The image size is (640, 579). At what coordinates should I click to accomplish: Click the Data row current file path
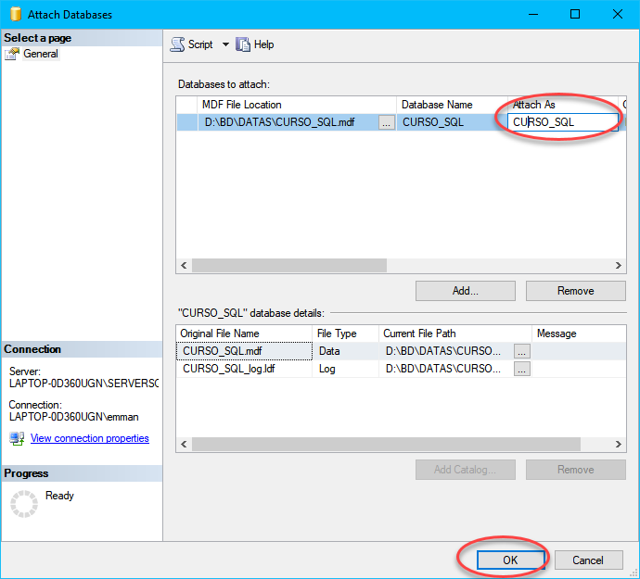coord(446,351)
